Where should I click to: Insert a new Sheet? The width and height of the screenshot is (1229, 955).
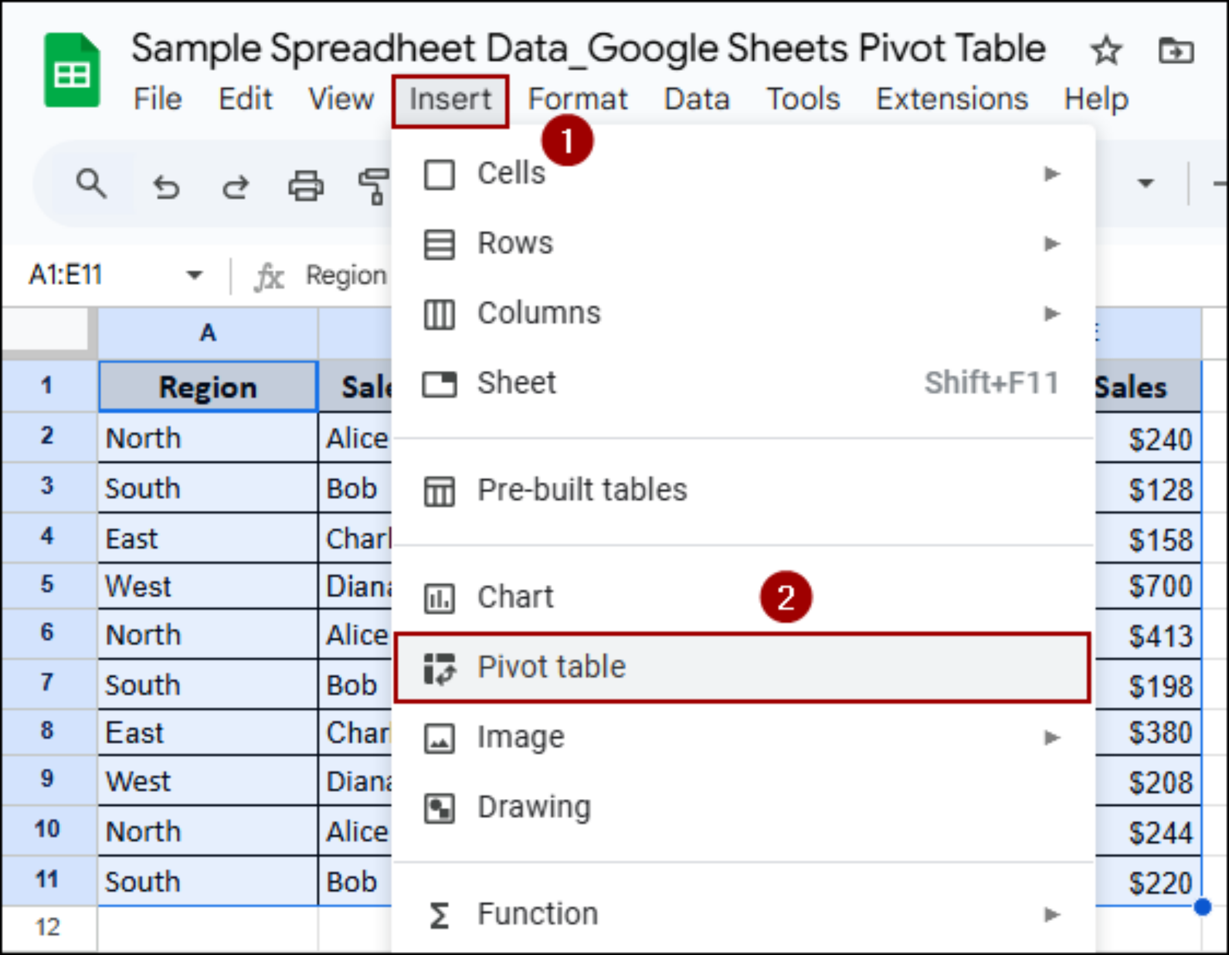pos(516,382)
